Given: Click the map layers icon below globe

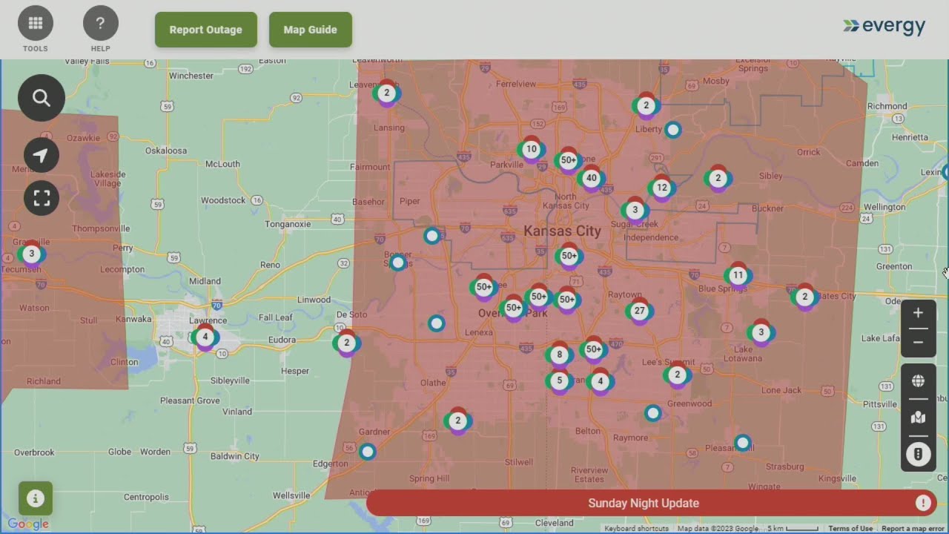Looking at the screenshot, I should point(918,418).
